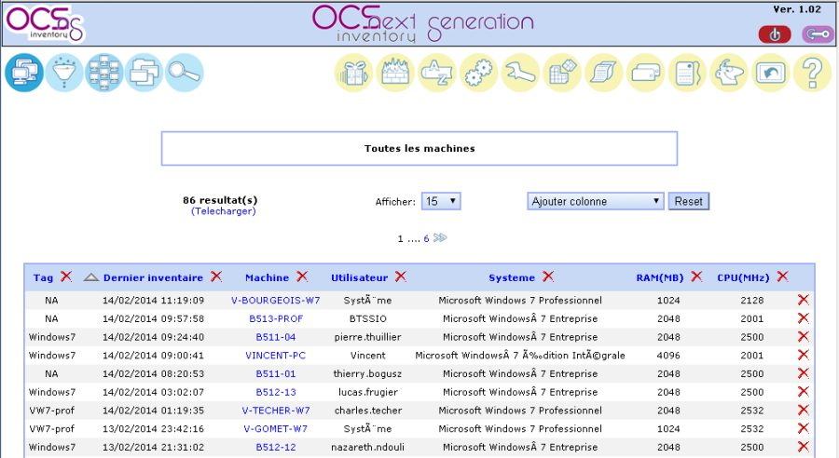
Task: Open the label tags icon
Action: point(646,73)
